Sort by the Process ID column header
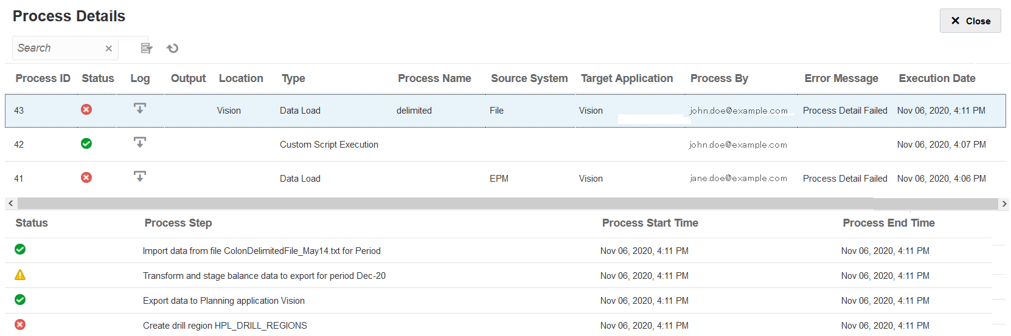 (x=43, y=78)
